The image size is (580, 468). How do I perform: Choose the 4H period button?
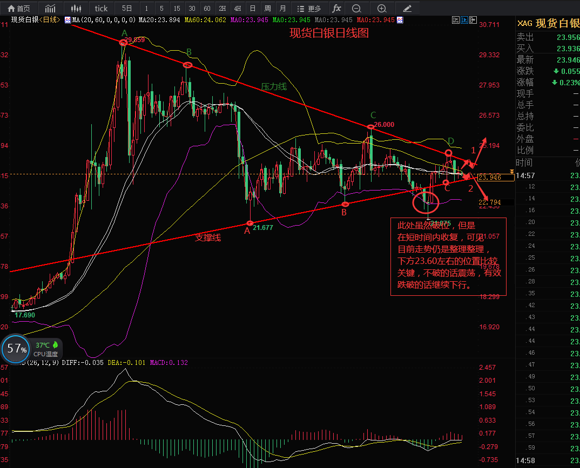237,8
